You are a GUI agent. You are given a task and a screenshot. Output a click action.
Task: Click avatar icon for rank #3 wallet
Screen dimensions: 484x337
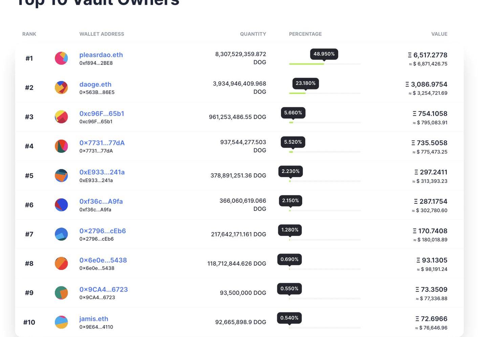61,117
